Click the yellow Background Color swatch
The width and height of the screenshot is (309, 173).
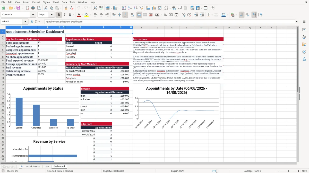pos(87,15)
